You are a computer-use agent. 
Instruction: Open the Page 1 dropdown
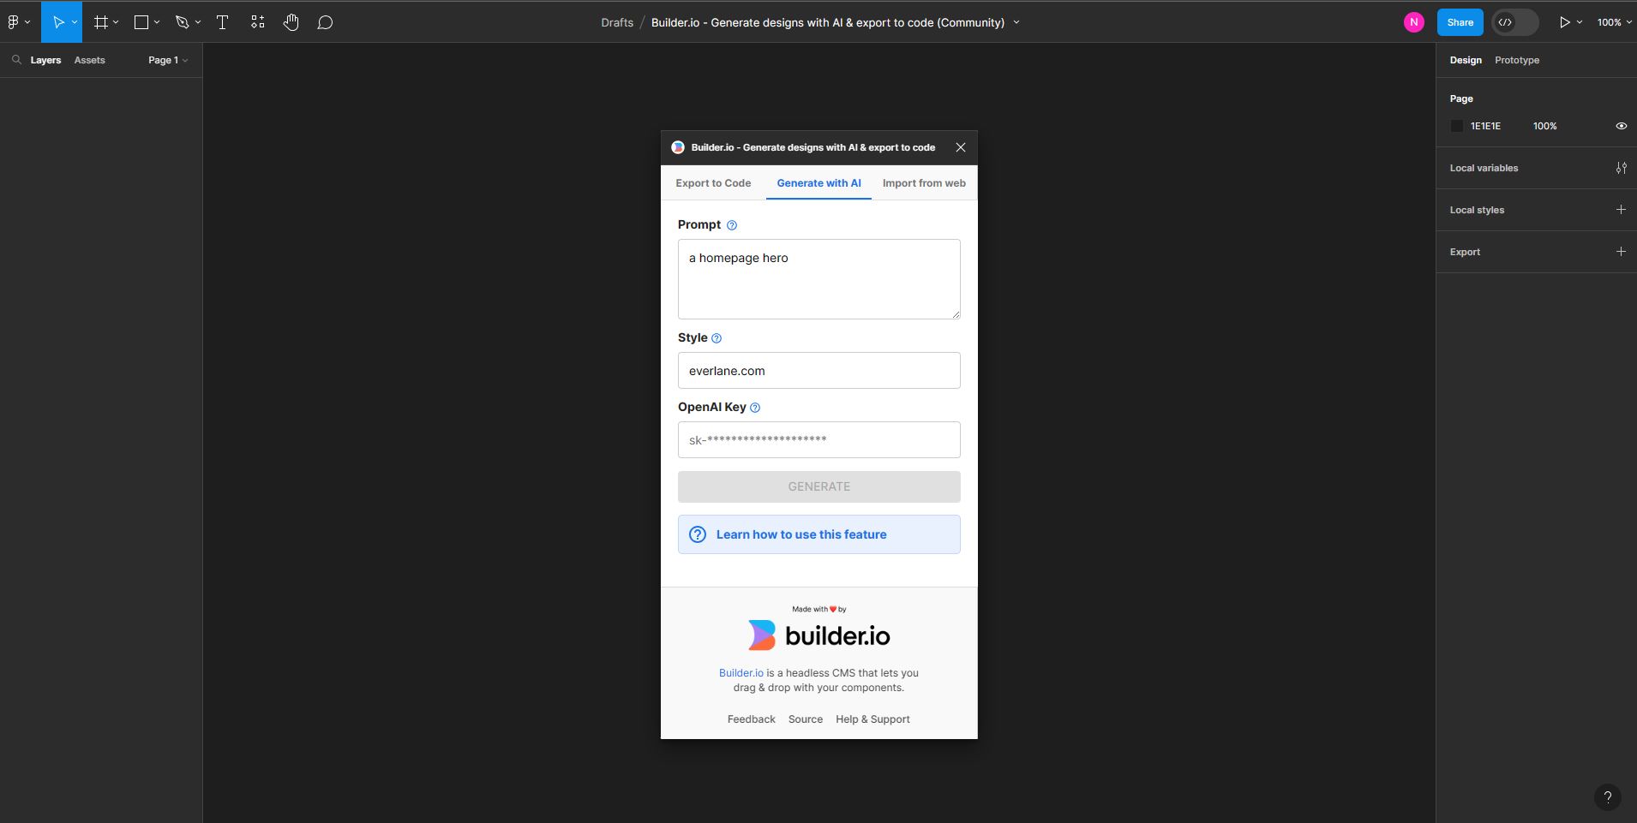point(168,60)
